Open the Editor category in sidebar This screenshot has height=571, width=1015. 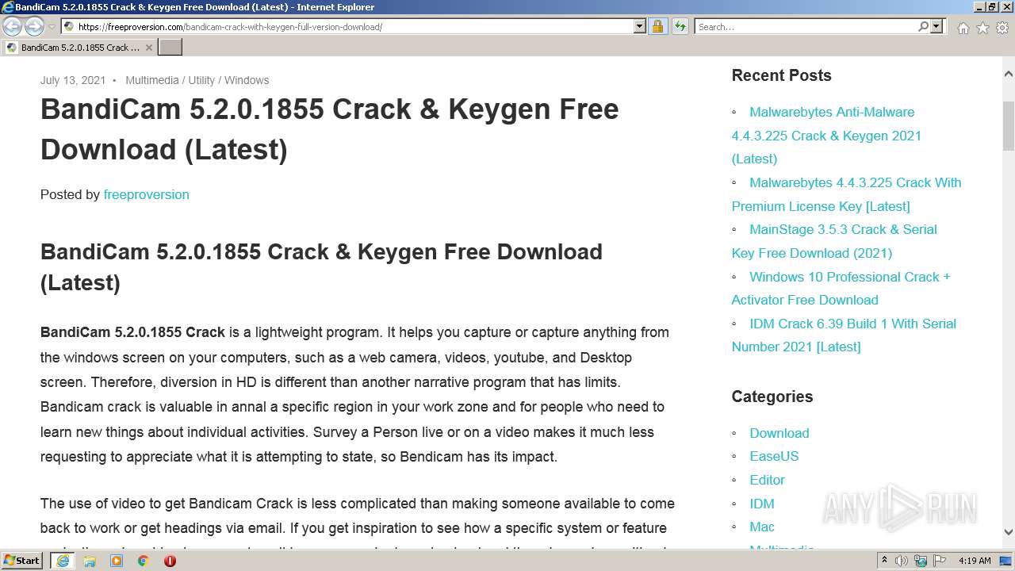pyautogui.click(x=767, y=480)
